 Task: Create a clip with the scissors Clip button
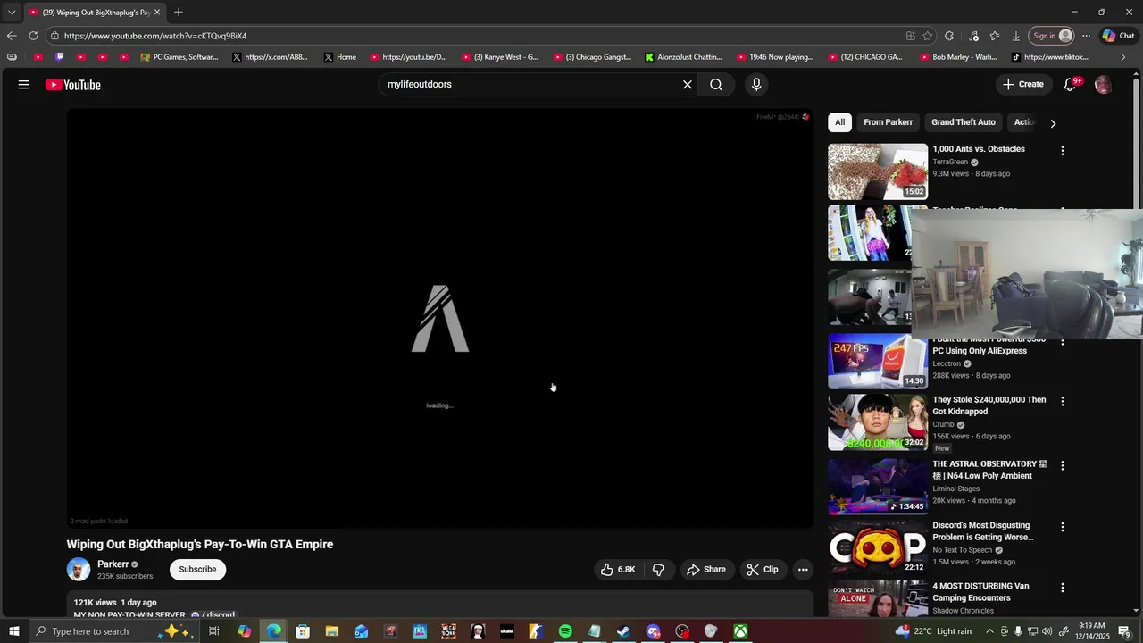click(x=762, y=570)
